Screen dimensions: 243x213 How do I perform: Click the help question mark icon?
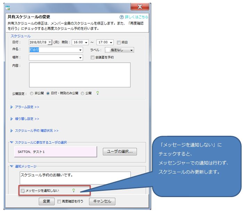coord(122,17)
